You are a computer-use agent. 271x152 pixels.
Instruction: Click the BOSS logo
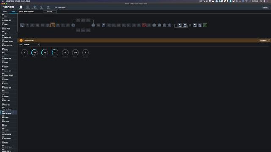8,7
